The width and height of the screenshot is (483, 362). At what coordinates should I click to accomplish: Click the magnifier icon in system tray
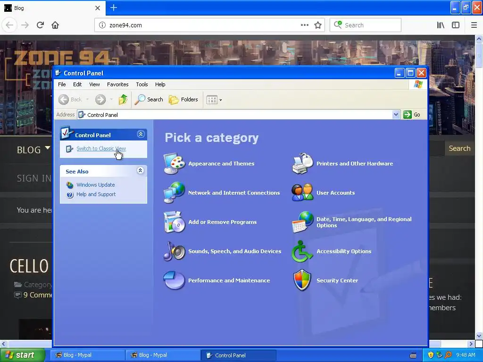(448, 355)
